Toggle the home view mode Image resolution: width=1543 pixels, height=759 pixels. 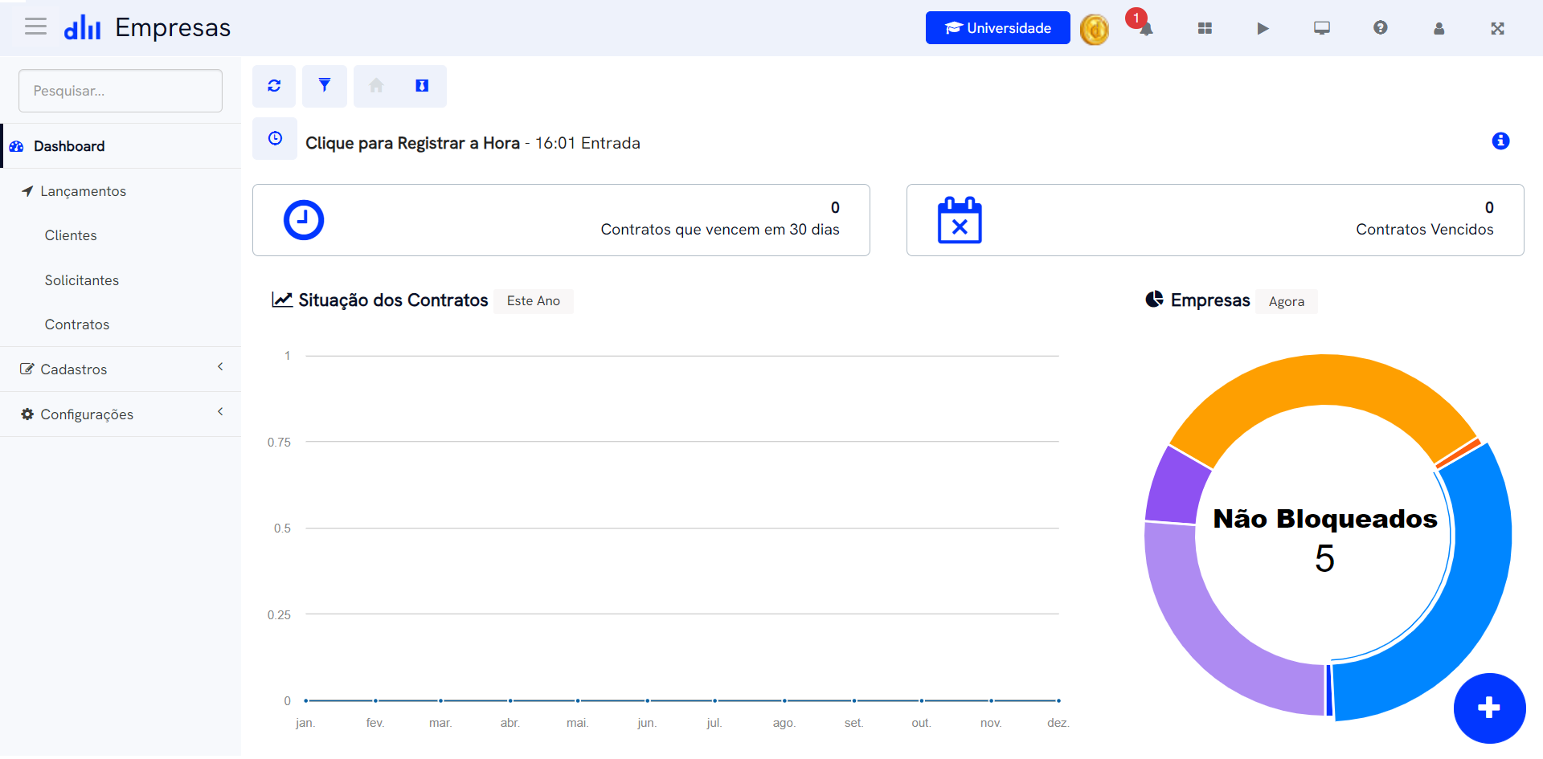(375, 86)
